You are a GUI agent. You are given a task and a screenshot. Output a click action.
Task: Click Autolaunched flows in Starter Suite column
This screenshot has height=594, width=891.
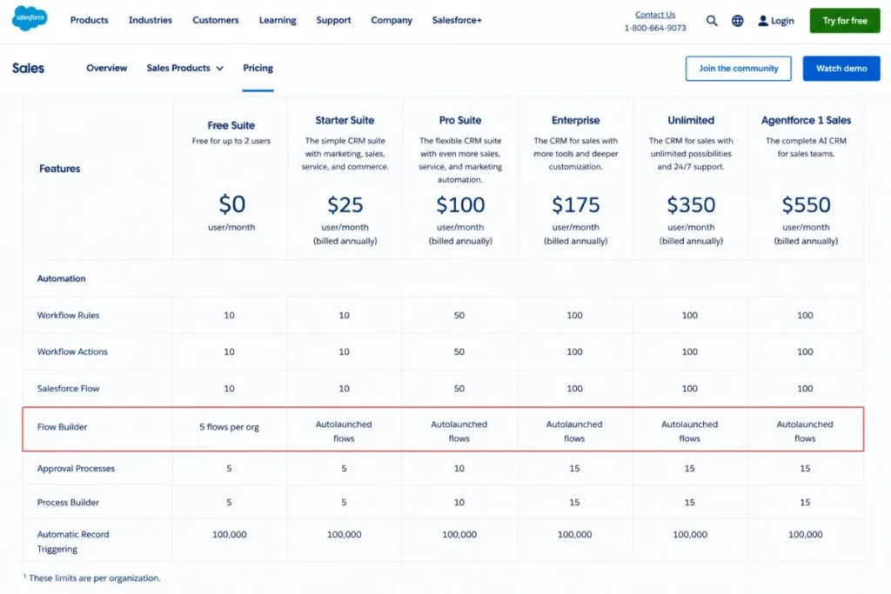(344, 431)
